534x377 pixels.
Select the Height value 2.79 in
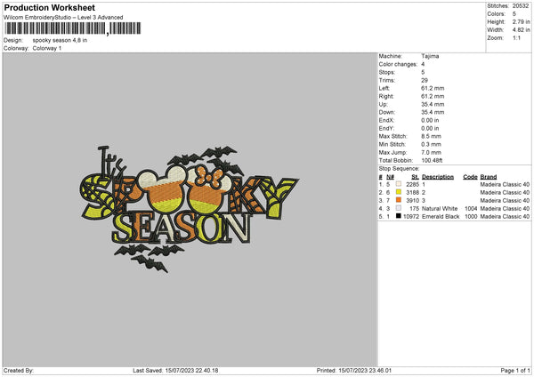tap(521, 21)
